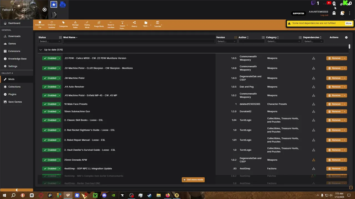Launch Fallout 4 with the play icon
The image size is (355, 199).
point(44,10)
